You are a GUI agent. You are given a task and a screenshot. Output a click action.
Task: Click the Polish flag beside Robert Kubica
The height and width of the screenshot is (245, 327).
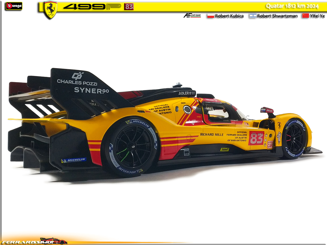211,16
